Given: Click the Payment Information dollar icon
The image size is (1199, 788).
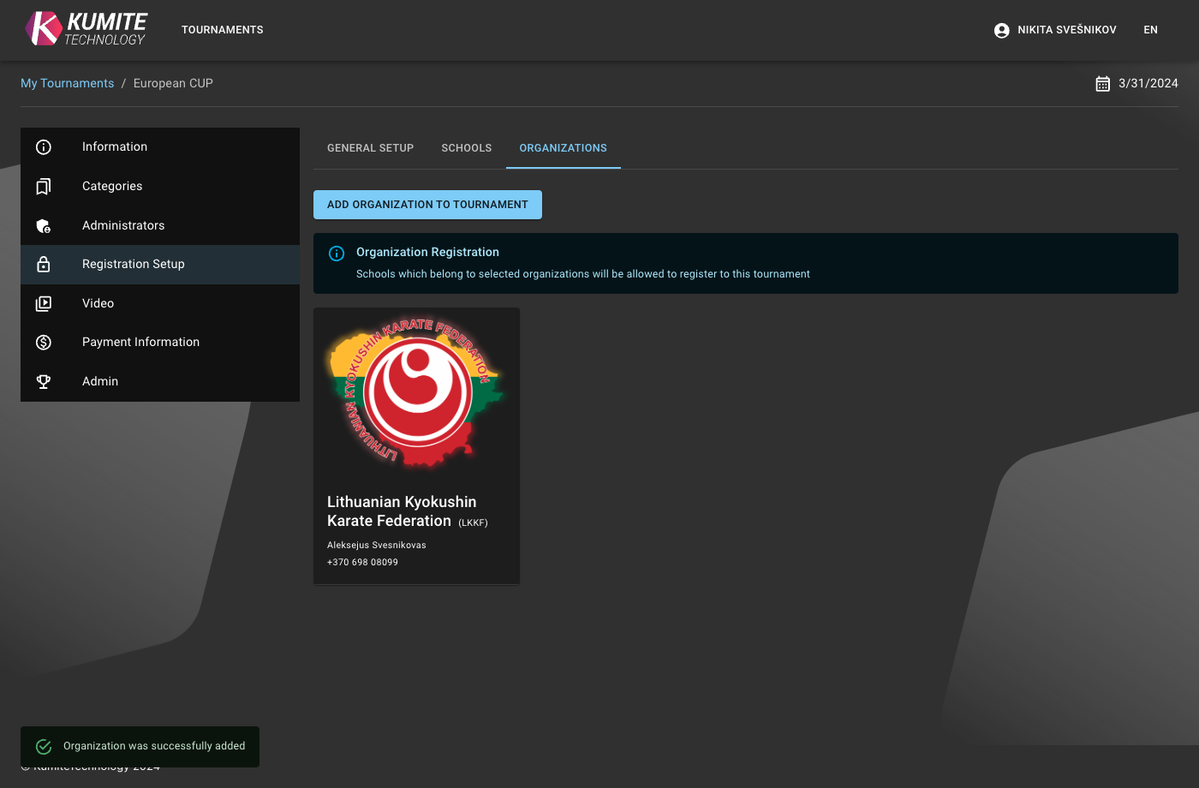Looking at the screenshot, I should coord(44,343).
